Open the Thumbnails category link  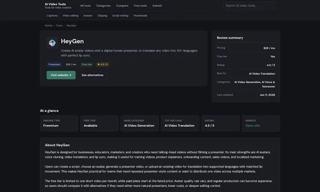[140, 16]
